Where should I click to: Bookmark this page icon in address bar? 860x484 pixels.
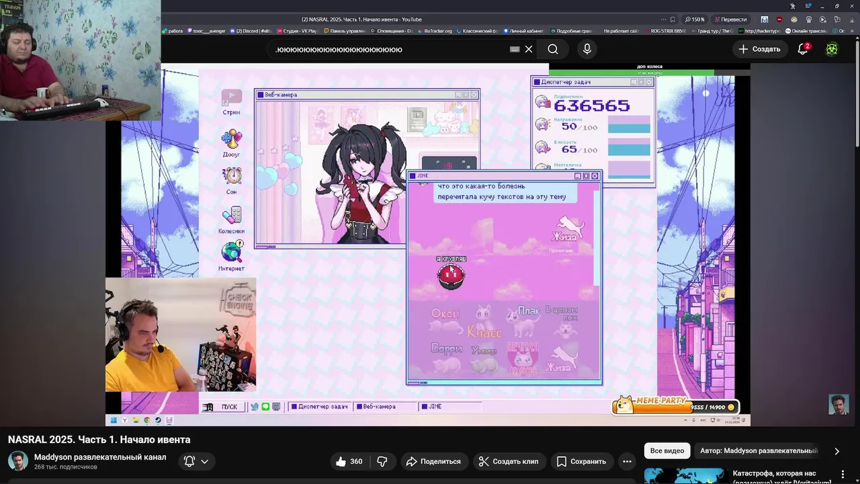673,19
